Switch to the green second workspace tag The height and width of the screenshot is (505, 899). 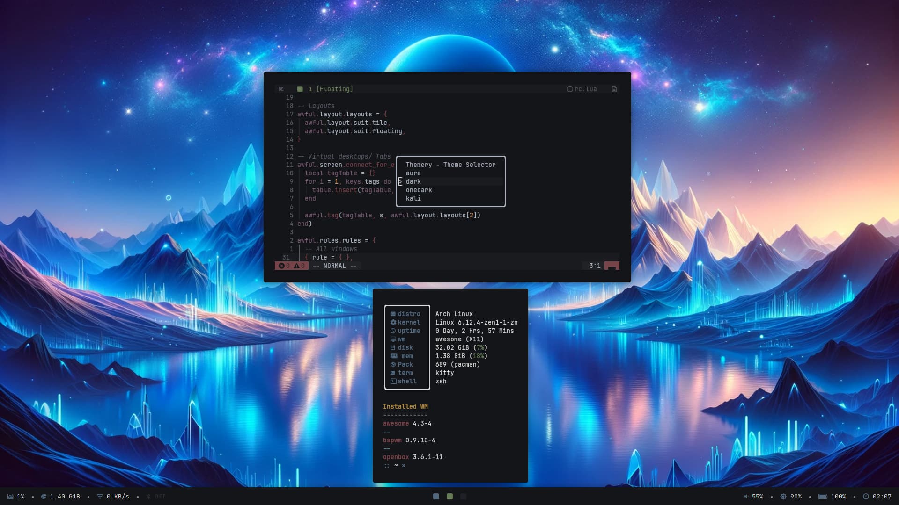click(x=449, y=497)
